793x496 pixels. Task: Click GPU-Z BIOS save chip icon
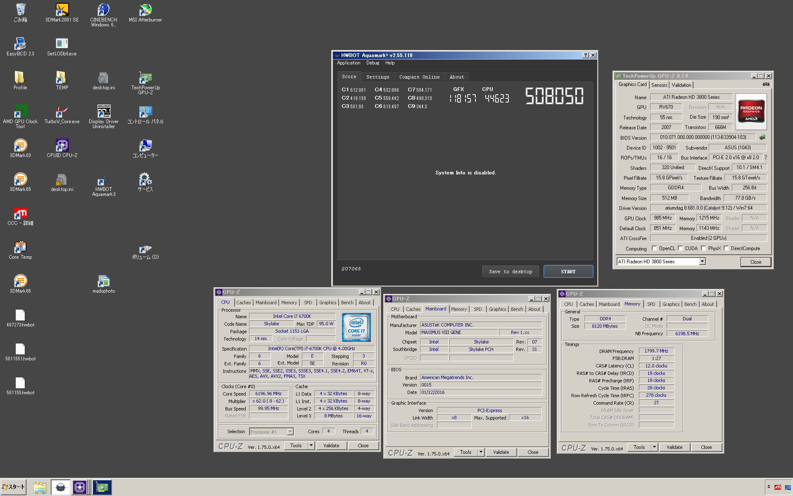pyautogui.click(x=762, y=137)
